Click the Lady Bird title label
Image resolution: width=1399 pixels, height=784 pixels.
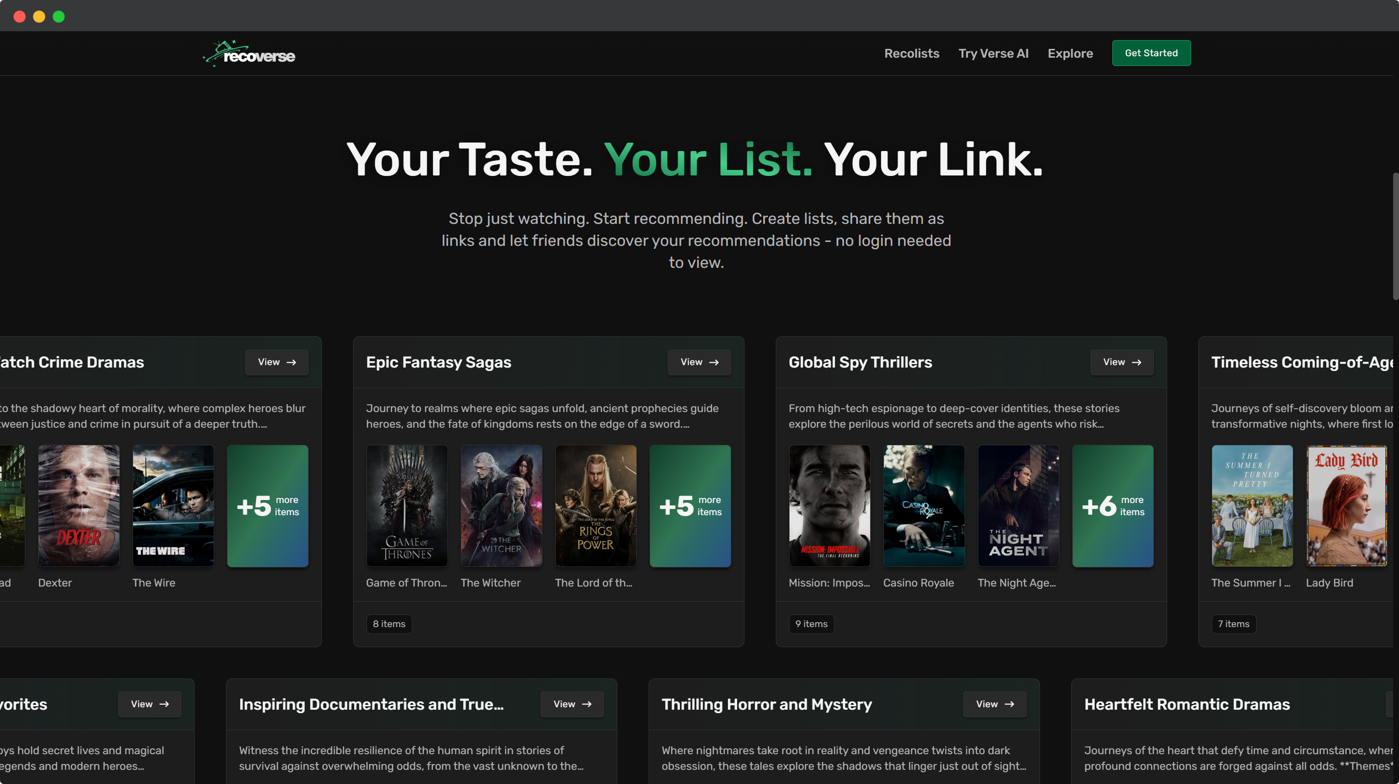(1330, 582)
